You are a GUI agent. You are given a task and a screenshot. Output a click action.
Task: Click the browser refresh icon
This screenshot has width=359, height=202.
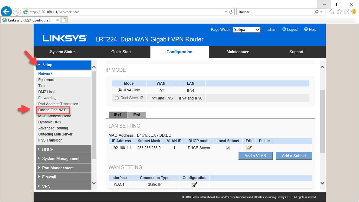point(231,12)
